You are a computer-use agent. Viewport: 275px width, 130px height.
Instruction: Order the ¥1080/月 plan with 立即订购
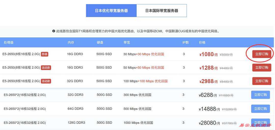(261, 54)
